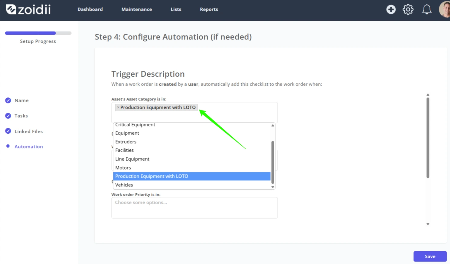Go to the Tasks setup step

point(21,116)
